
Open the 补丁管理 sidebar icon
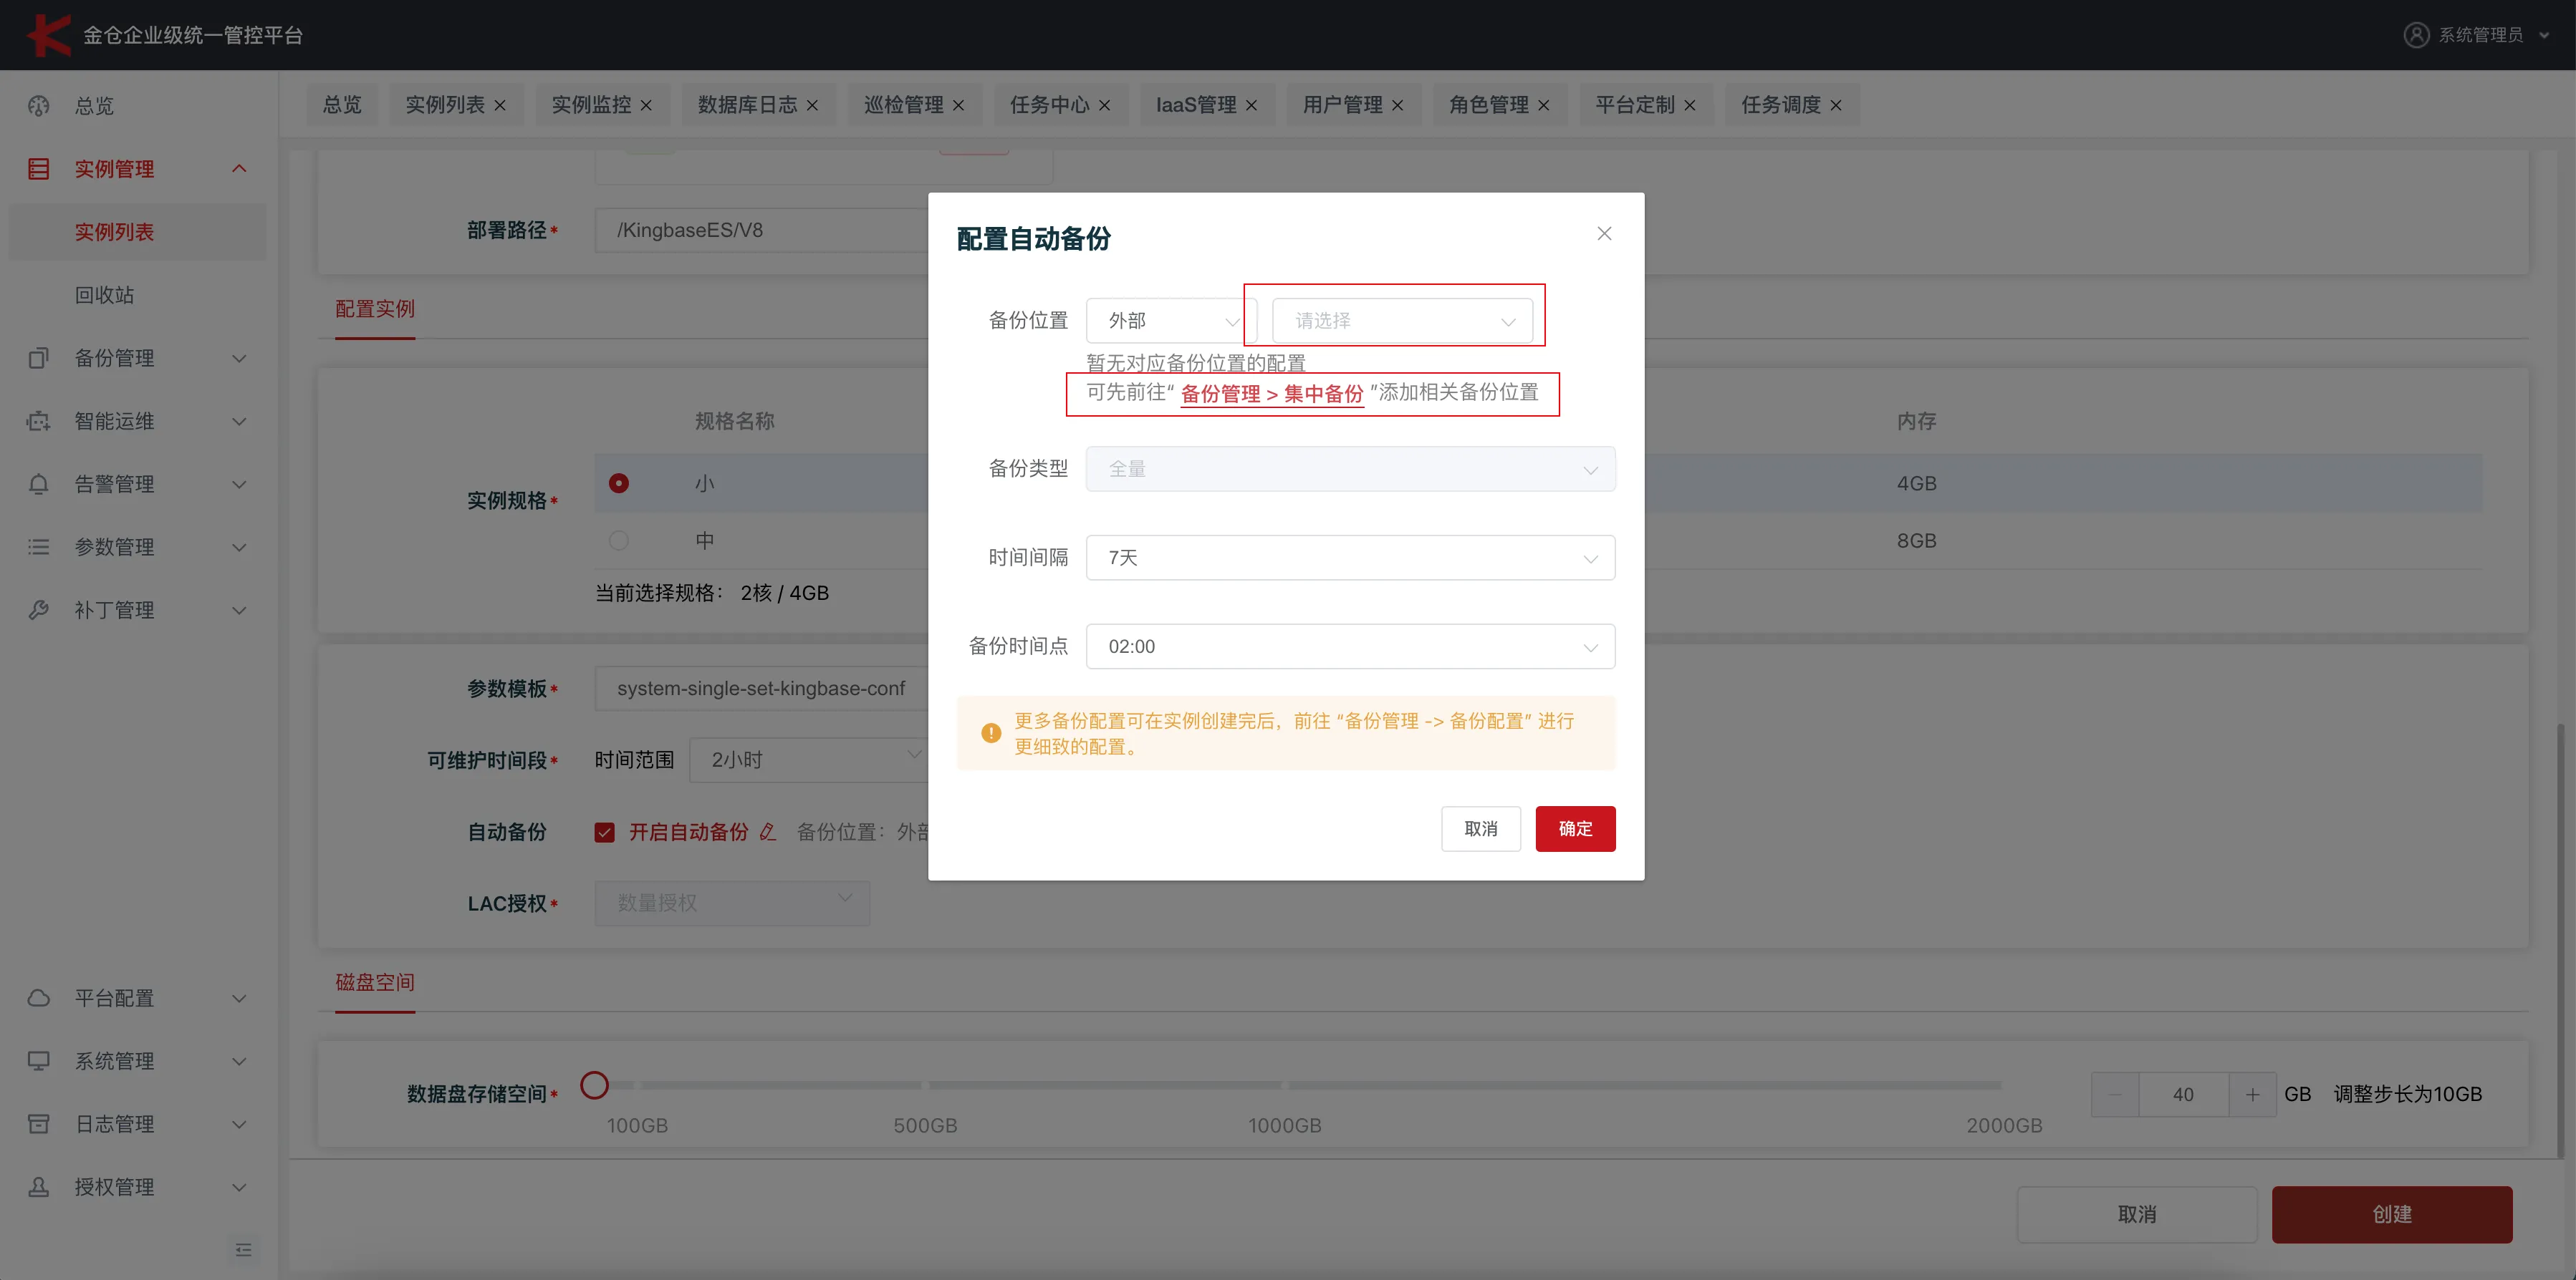(x=38, y=609)
